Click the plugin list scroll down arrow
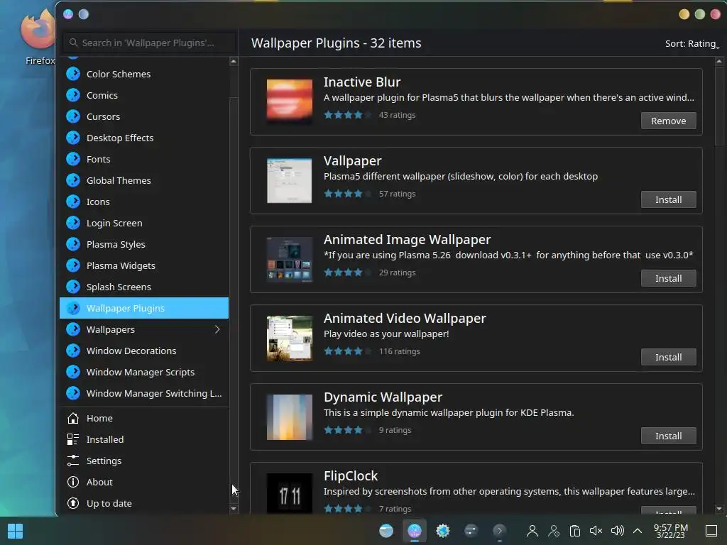 tap(719, 509)
